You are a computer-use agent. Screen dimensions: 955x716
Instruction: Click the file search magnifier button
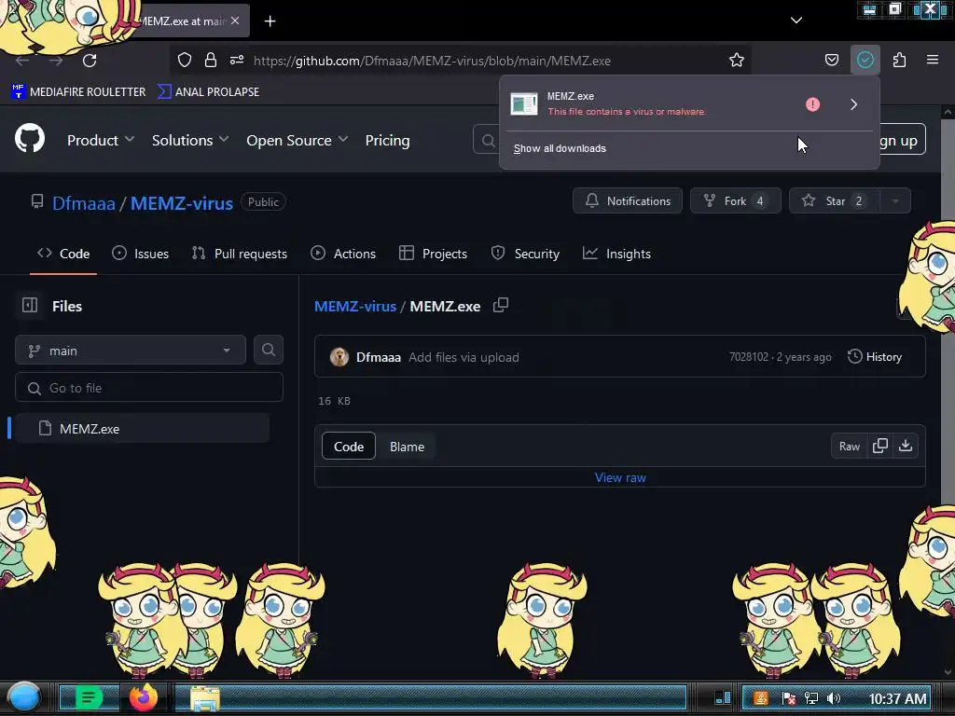point(269,351)
